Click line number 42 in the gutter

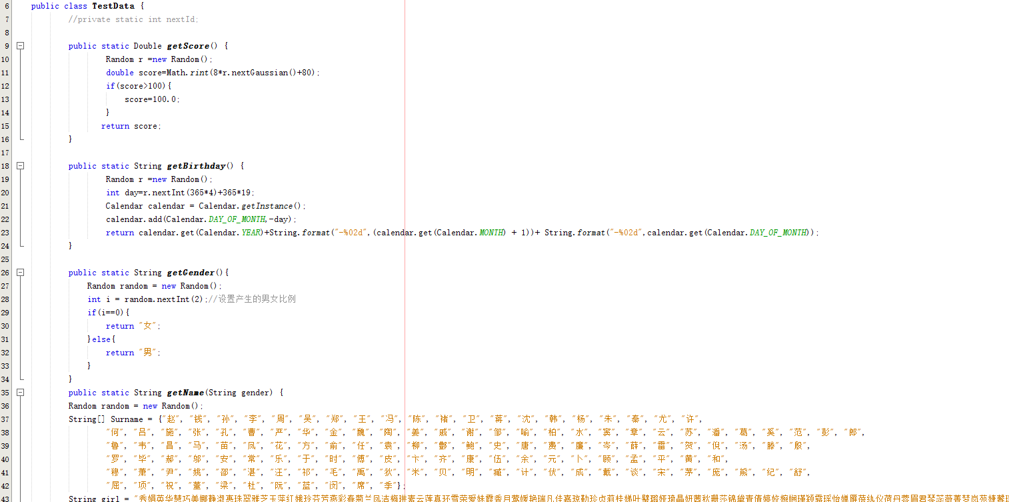click(x=5, y=486)
